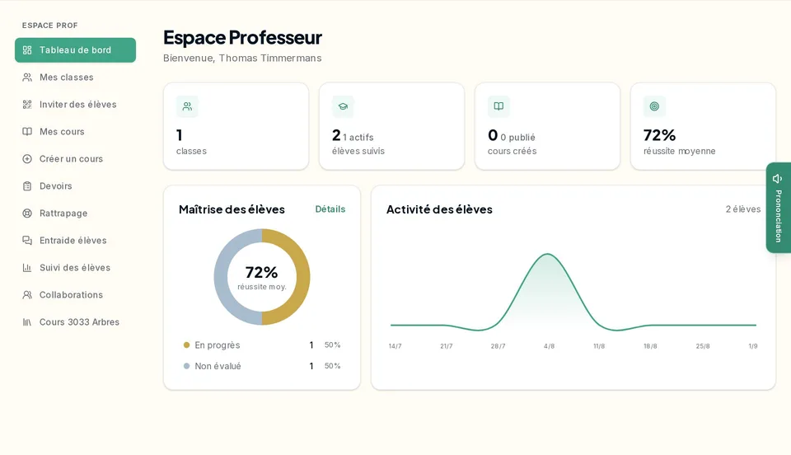Navigate to Mes cours
The width and height of the screenshot is (791, 455).
(x=75, y=132)
